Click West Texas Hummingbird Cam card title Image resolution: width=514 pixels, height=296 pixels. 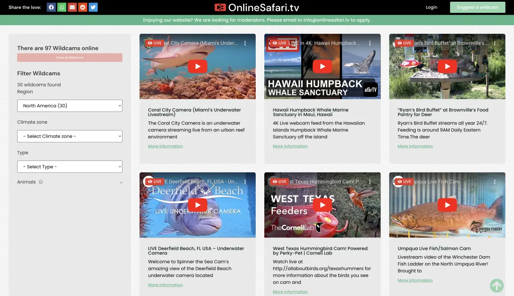pos(320,251)
